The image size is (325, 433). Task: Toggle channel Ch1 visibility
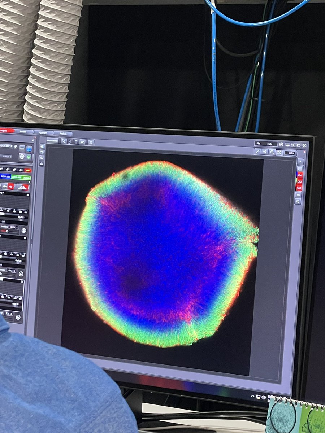[300, 175]
